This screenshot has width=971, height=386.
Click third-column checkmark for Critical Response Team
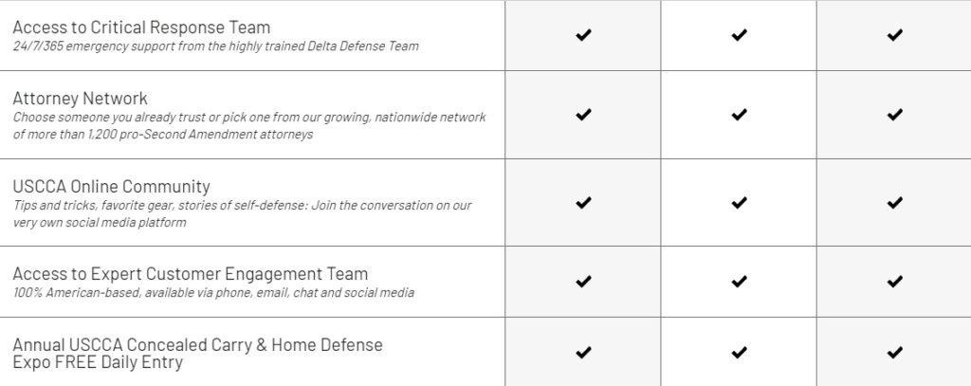(894, 35)
